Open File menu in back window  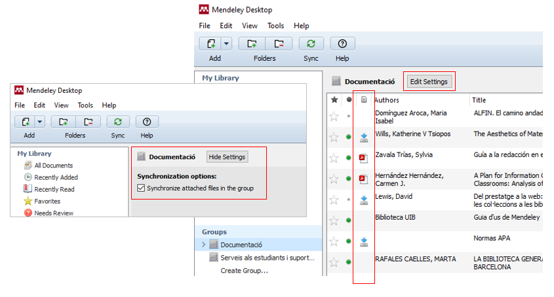[204, 26]
